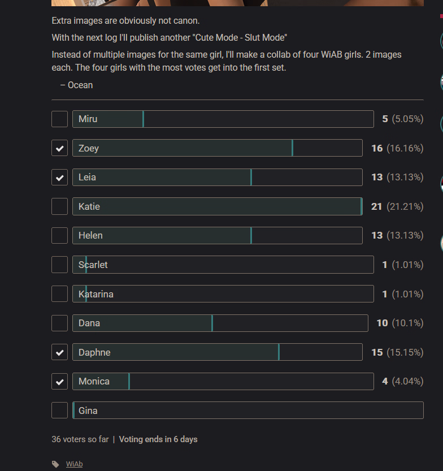Click the "36 voters so far" text
The height and width of the screenshot is (471, 443).
click(80, 439)
